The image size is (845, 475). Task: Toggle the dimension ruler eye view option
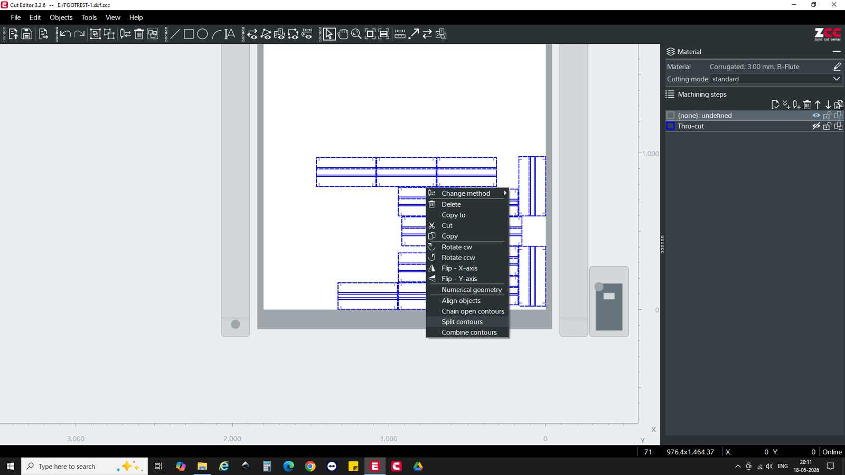(x=307, y=34)
